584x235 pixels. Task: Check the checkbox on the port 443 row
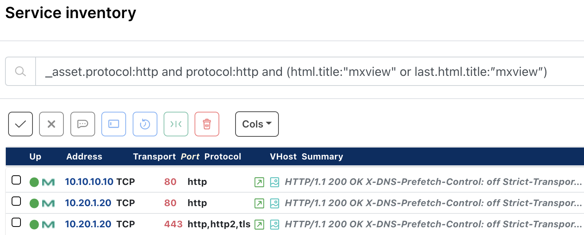click(x=16, y=222)
